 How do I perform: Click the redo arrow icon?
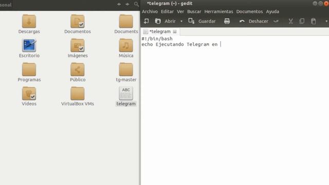tap(276, 21)
